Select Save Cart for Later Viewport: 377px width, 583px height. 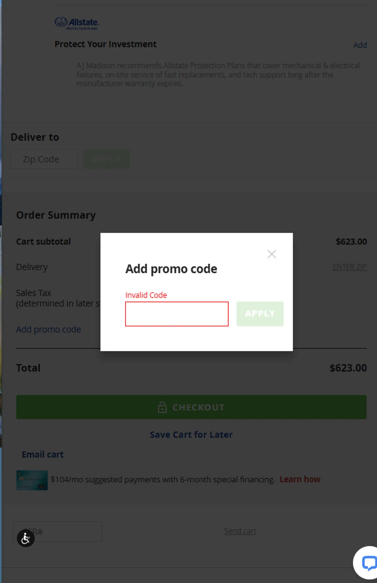pyautogui.click(x=191, y=435)
